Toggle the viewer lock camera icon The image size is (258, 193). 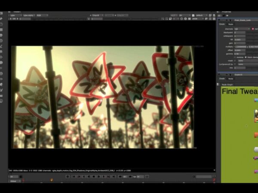193,15
